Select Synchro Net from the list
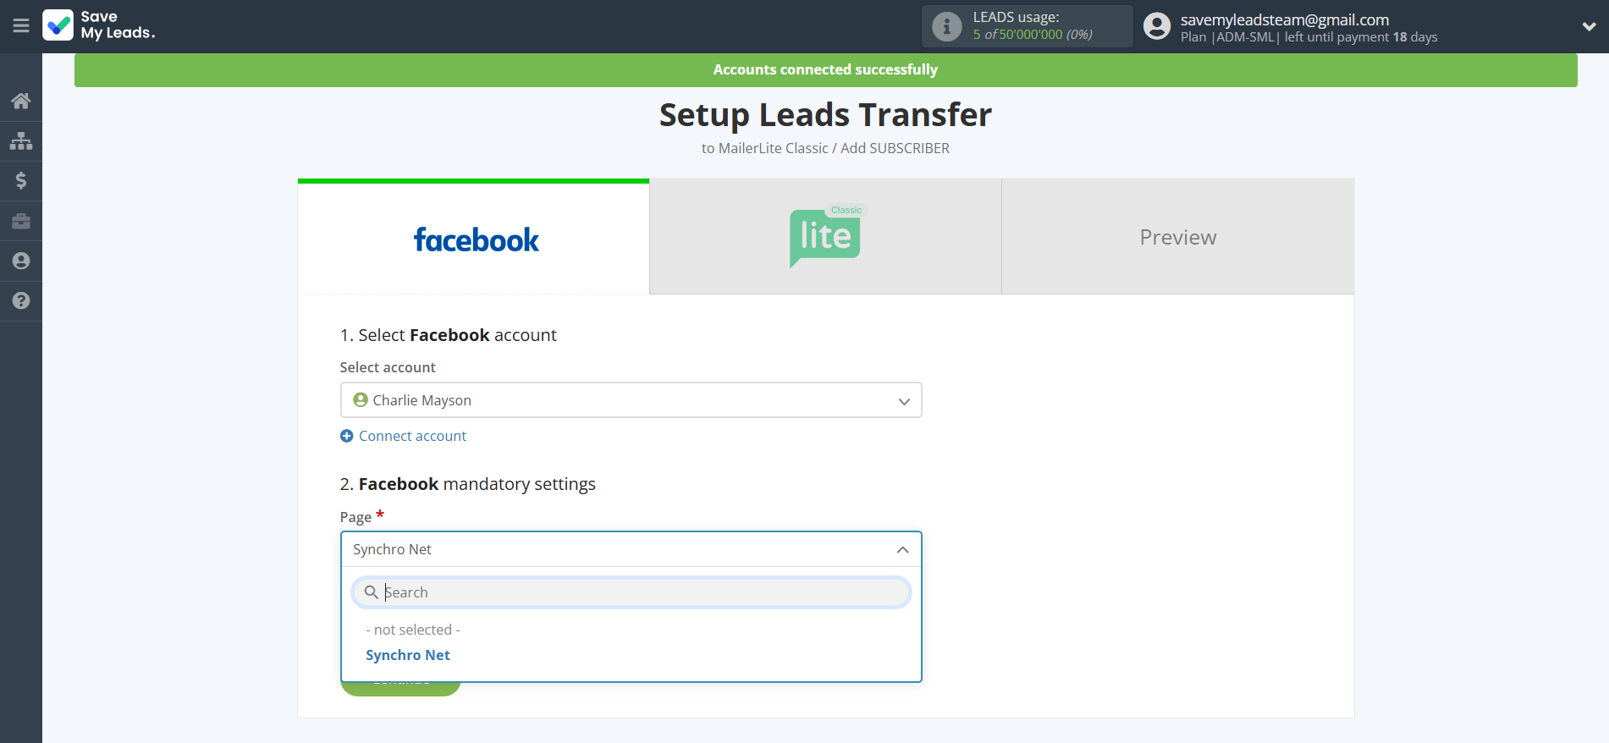This screenshot has height=743, width=1609. (x=408, y=655)
